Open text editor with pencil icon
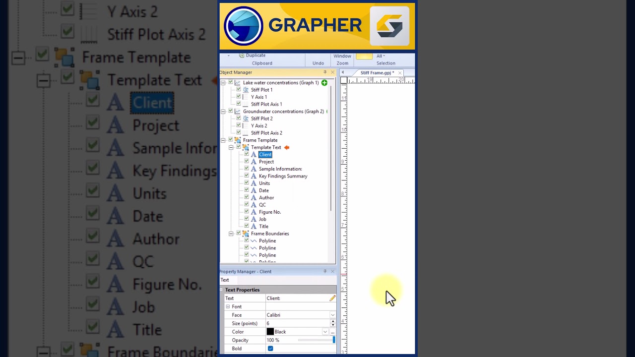 pos(332,298)
